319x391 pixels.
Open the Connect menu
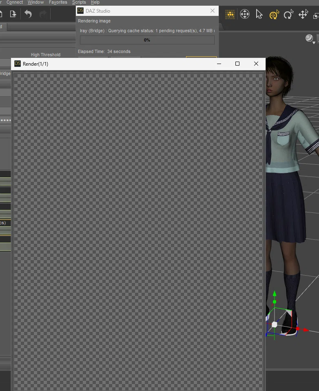click(x=14, y=2)
